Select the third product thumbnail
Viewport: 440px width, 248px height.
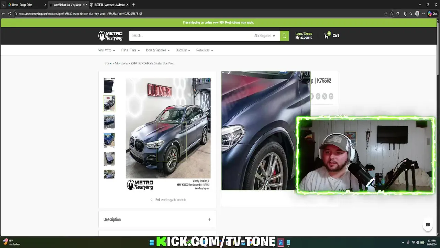coord(109,122)
